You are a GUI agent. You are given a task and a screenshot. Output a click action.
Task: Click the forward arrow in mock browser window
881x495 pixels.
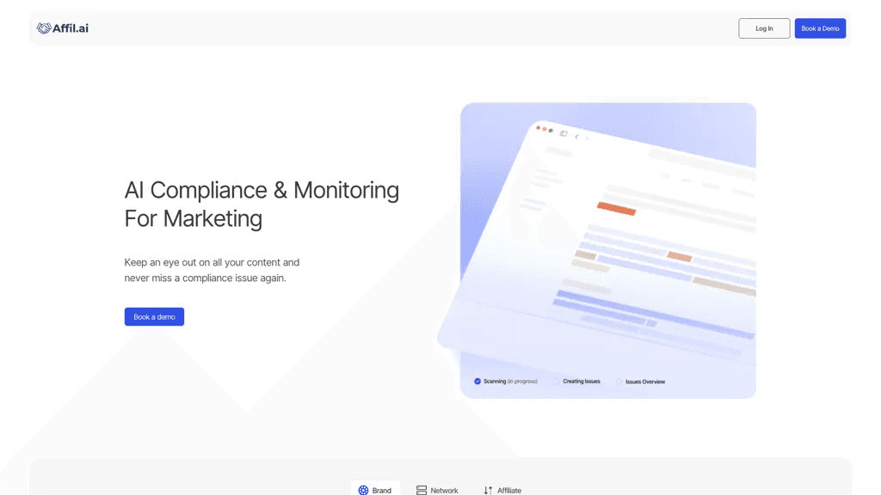[x=587, y=138]
